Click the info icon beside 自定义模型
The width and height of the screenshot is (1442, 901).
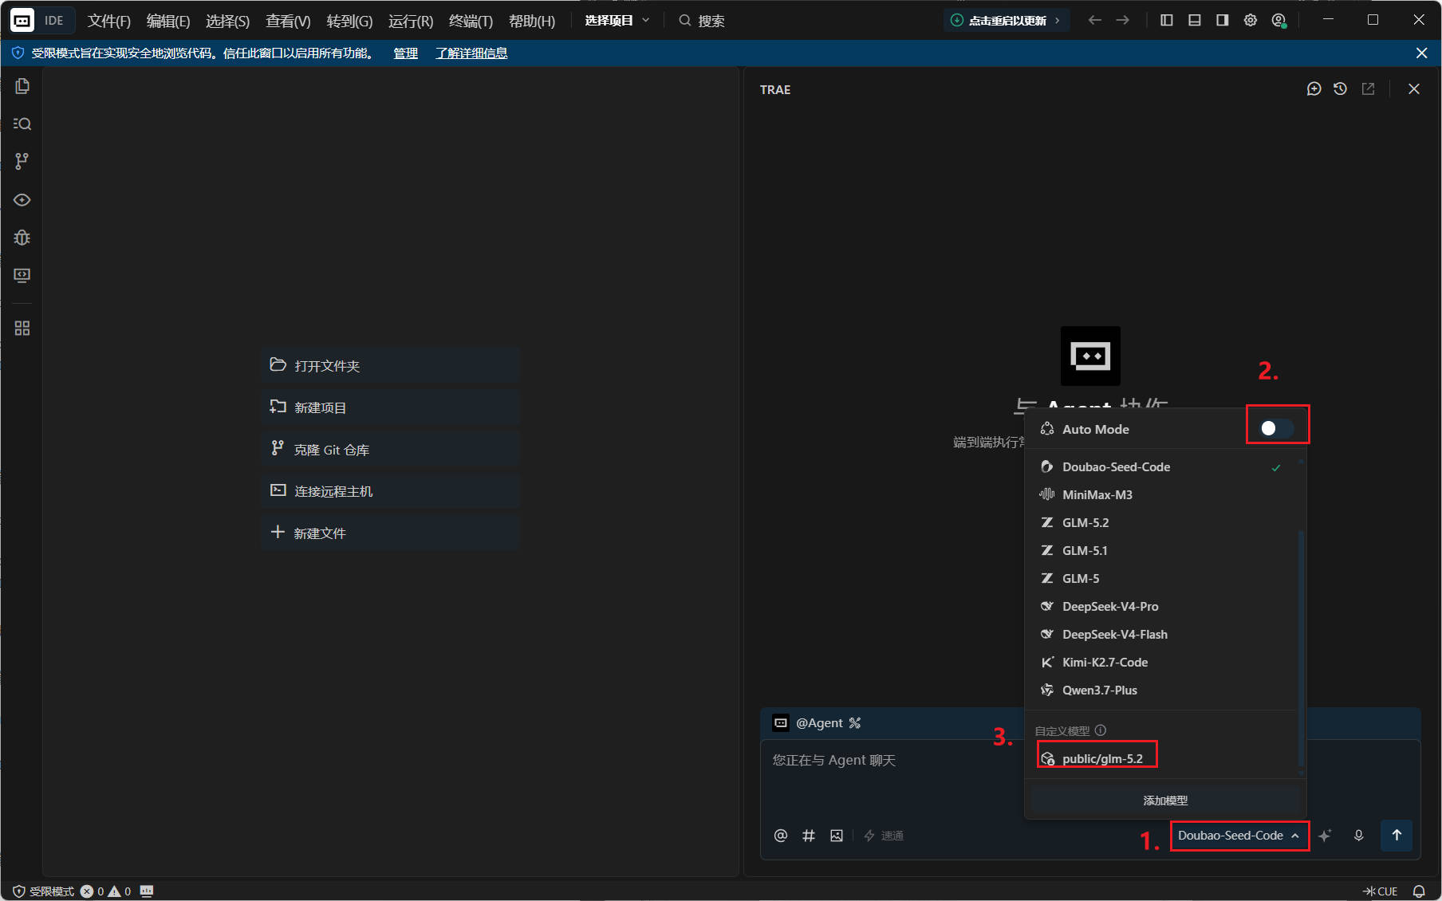tap(1101, 730)
